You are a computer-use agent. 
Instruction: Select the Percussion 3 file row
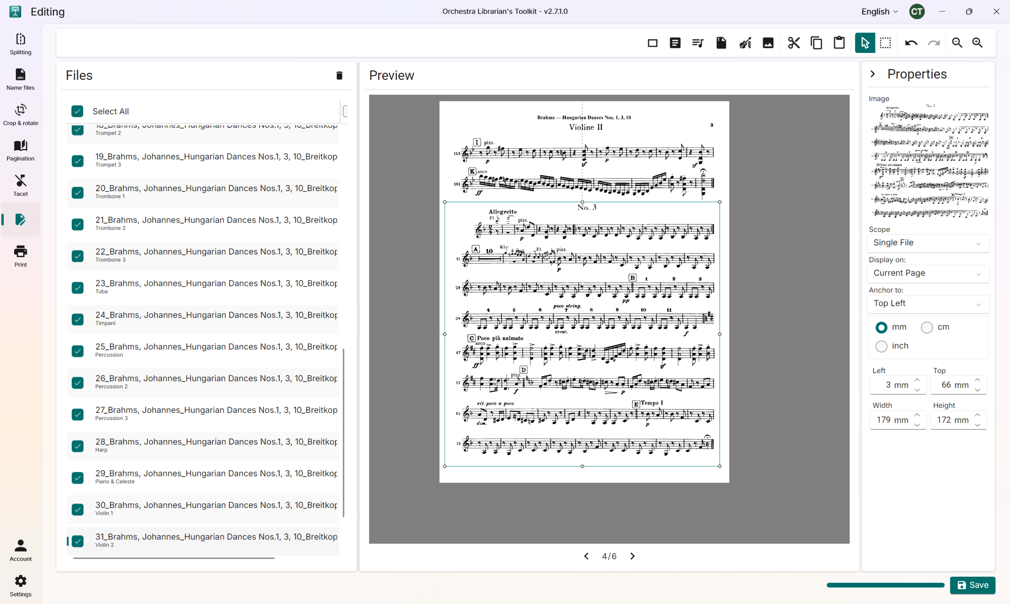click(203, 415)
